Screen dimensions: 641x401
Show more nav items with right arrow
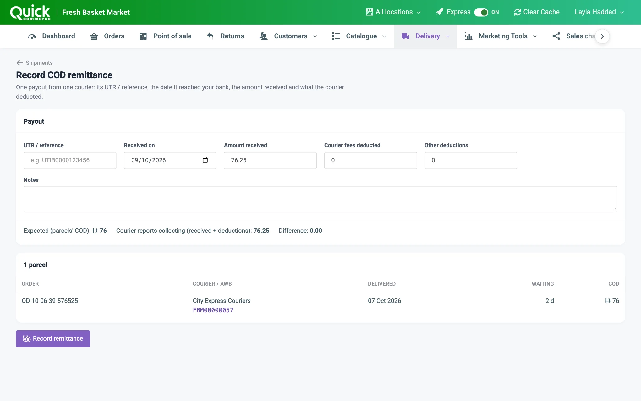[602, 36]
